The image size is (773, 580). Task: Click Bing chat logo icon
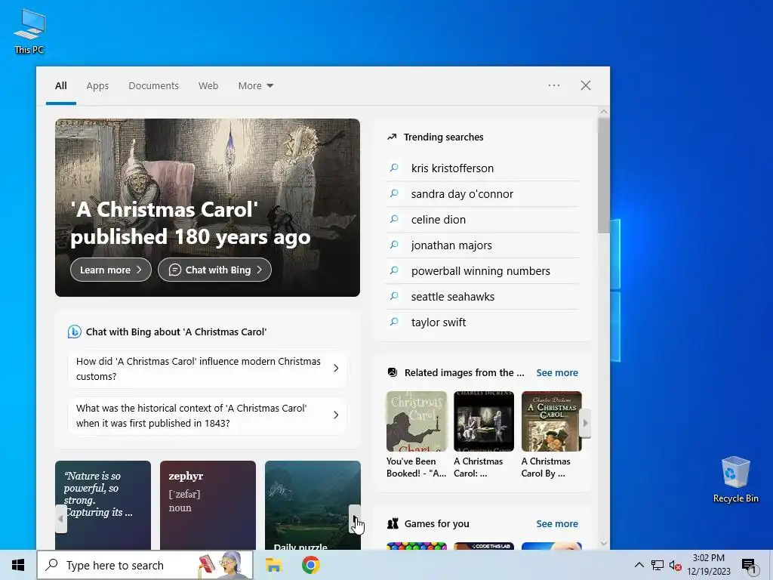(75, 332)
